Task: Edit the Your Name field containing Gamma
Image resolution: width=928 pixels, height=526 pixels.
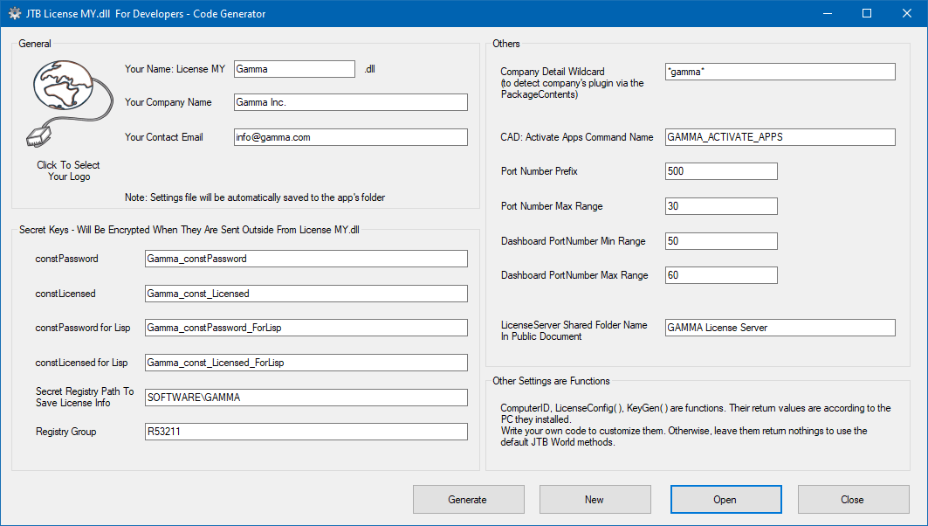Action: point(294,69)
